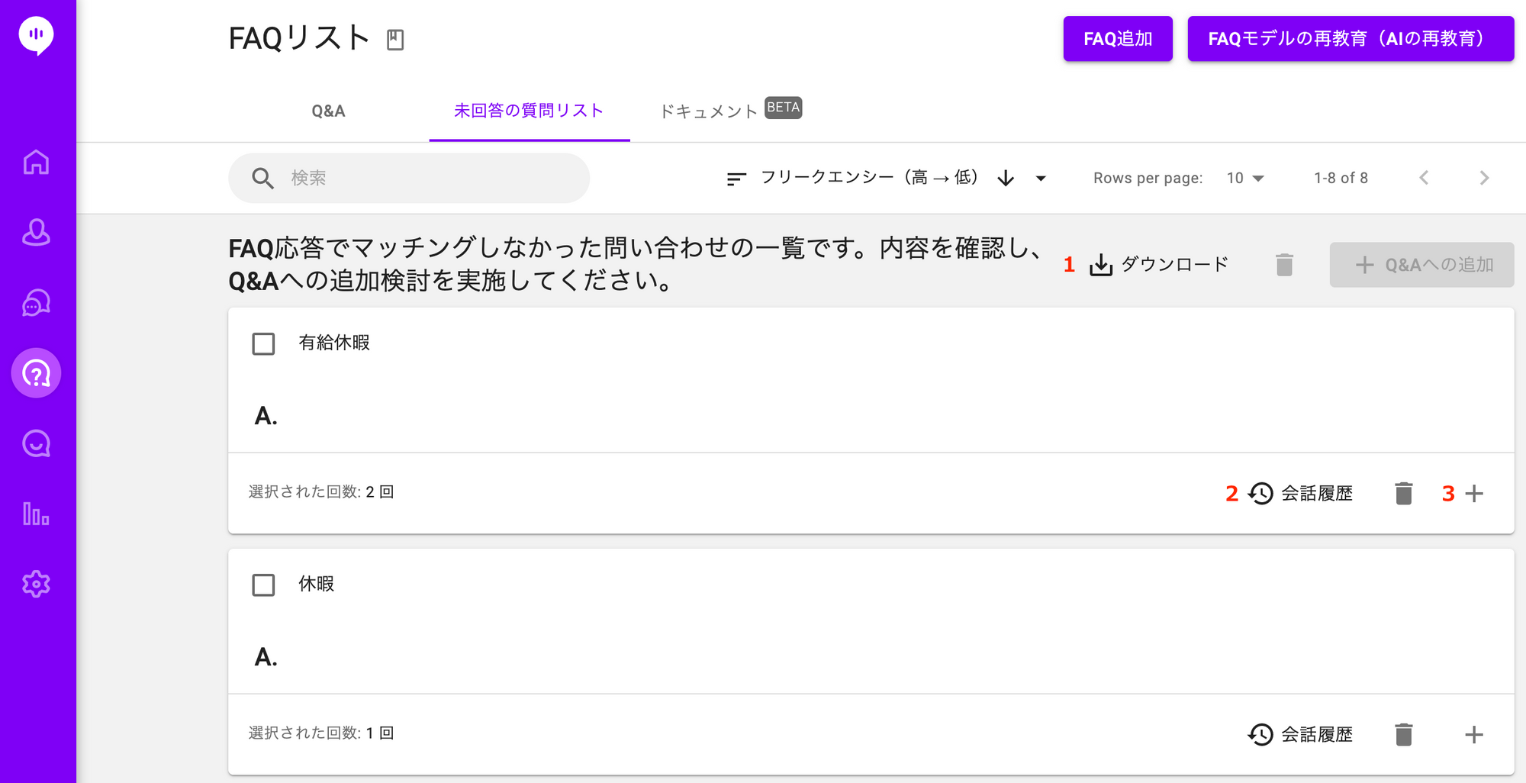Open the Rows per page 10 dropdown
Viewport: 1526px width, 783px height.
pos(1245,178)
